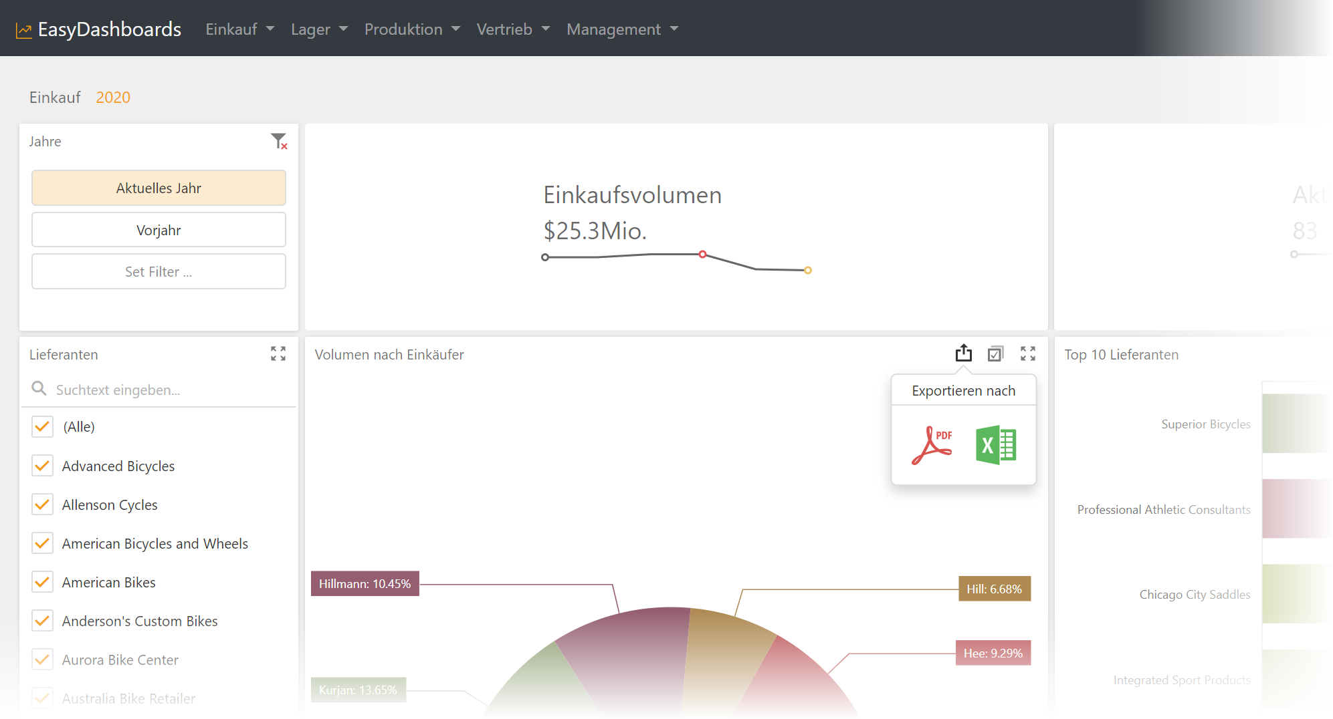This screenshot has width=1333, height=719.
Task: Click the Chicago City Saddles label
Action: 1195,594
